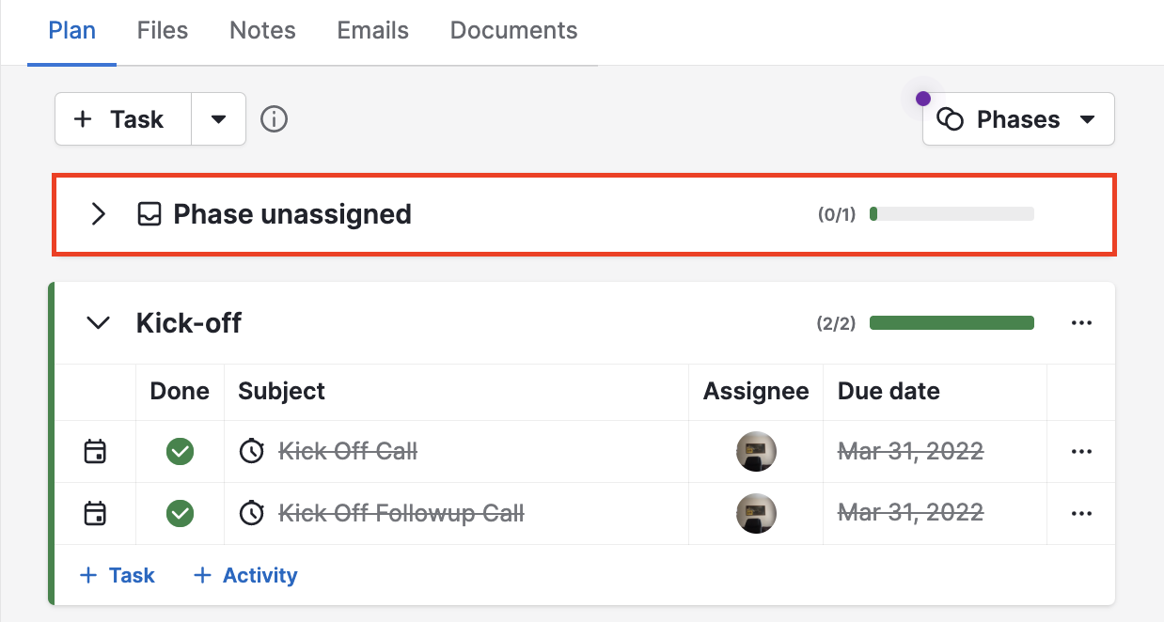Screen dimensions: 1164x622
Task: Add a new activity via the Activity link
Action: [x=244, y=574]
